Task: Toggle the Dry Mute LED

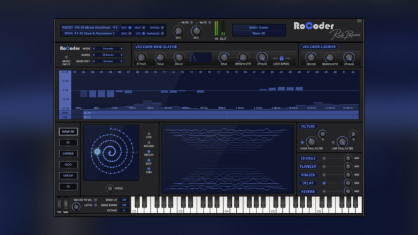Action: click(x=191, y=23)
